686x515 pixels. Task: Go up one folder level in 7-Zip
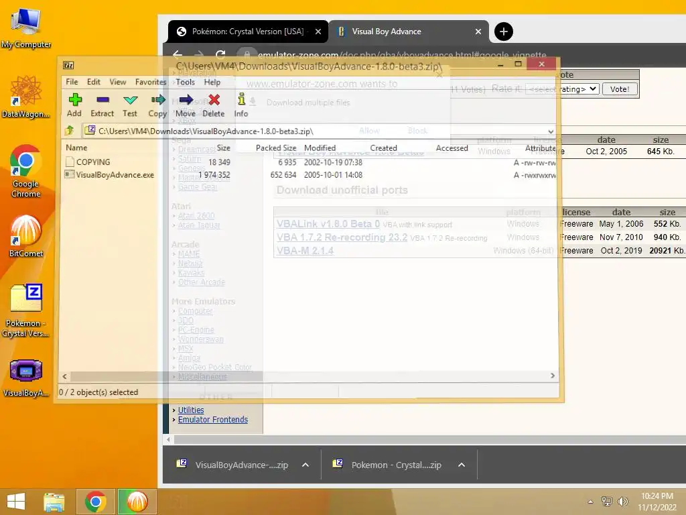70,131
